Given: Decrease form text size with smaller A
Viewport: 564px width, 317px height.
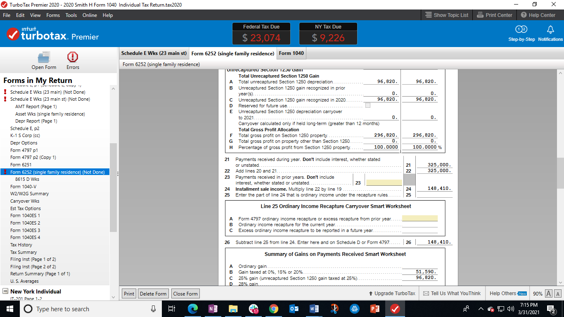Looking at the screenshot, I should click(x=557, y=293).
